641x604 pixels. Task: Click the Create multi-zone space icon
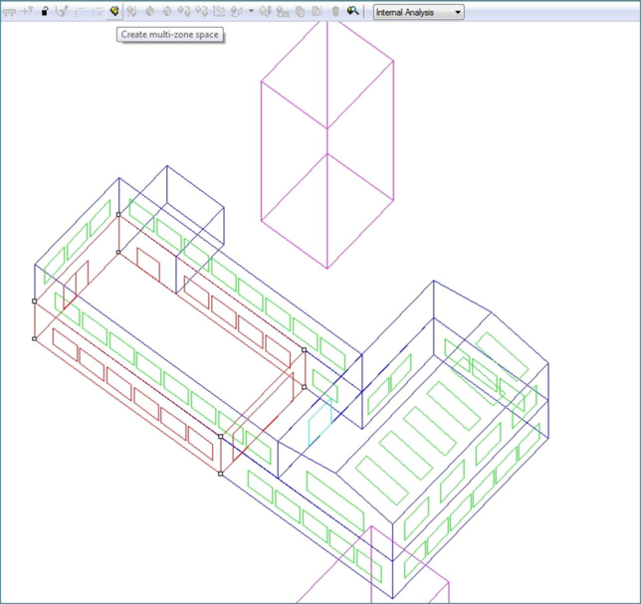click(x=114, y=12)
